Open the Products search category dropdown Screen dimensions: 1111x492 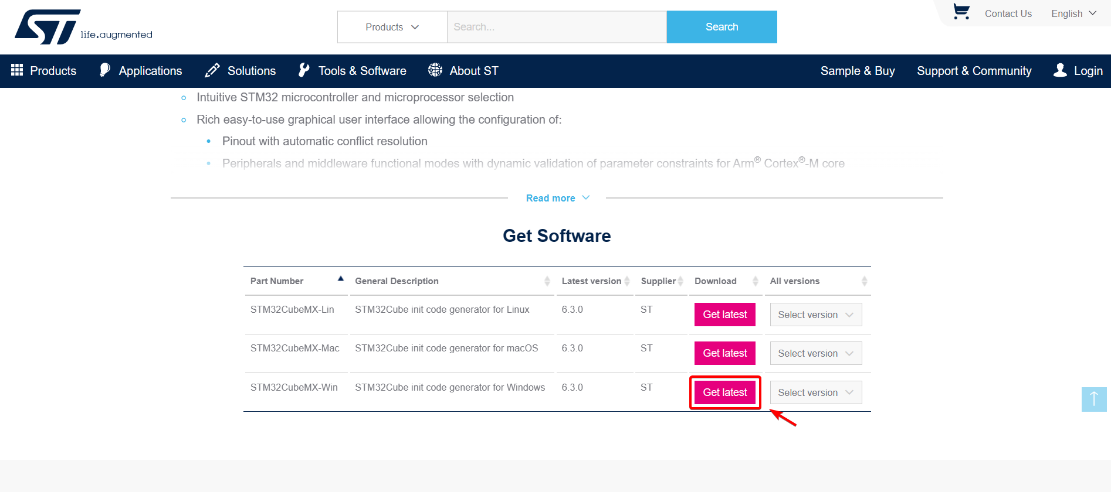pos(392,27)
